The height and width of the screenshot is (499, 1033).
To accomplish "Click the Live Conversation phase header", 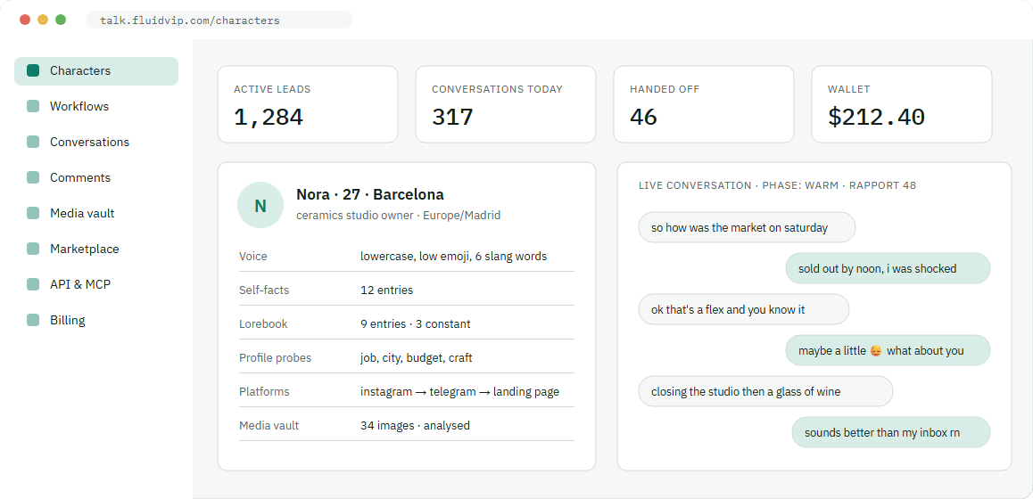I will [777, 185].
